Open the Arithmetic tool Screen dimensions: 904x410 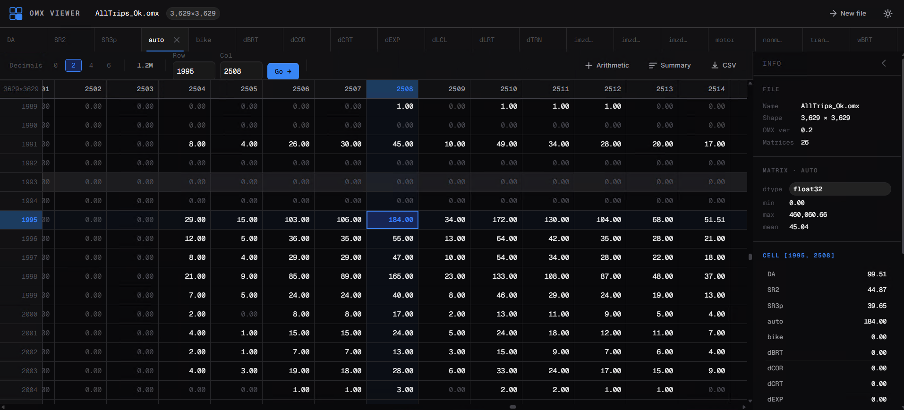tap(607, 65)
